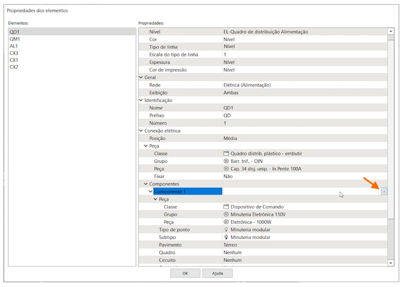Screen dimensions: 403x287
Task: Collapse the Conexão elétrica section
Action: tap(141, 131)
